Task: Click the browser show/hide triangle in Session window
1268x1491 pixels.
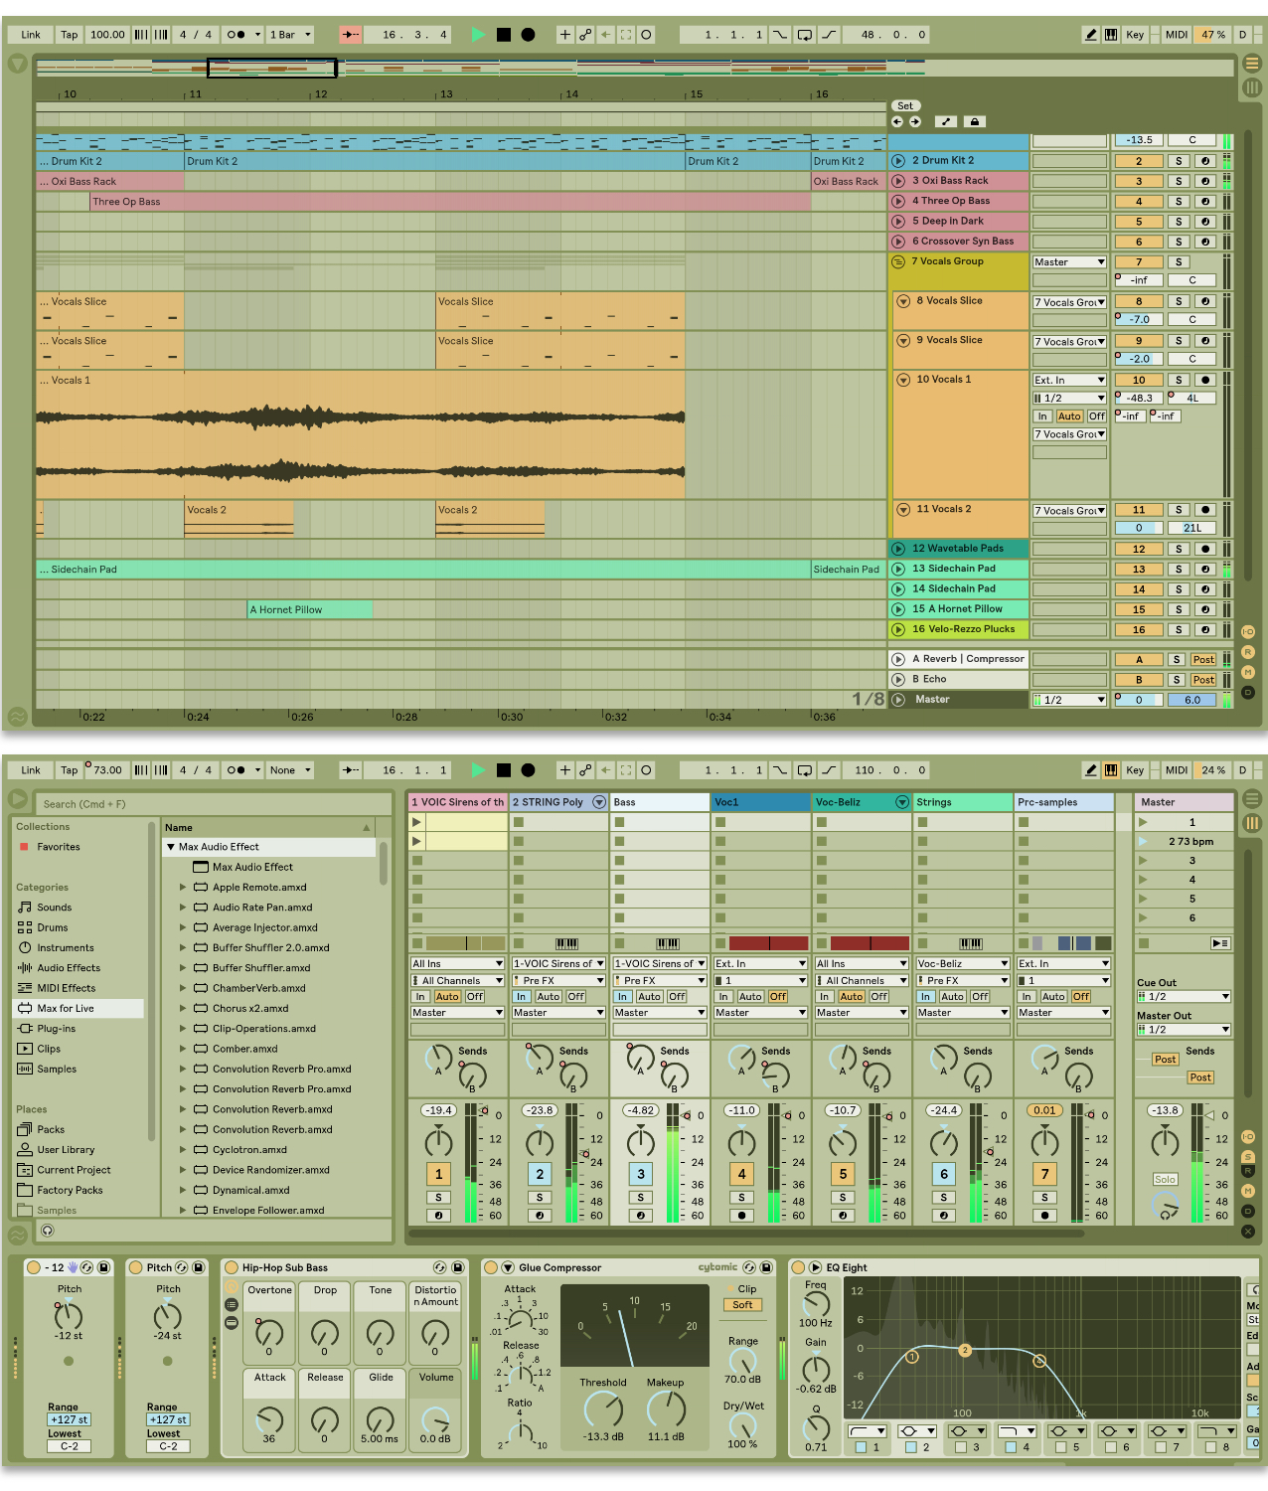Action: click(x=17, y=799)
